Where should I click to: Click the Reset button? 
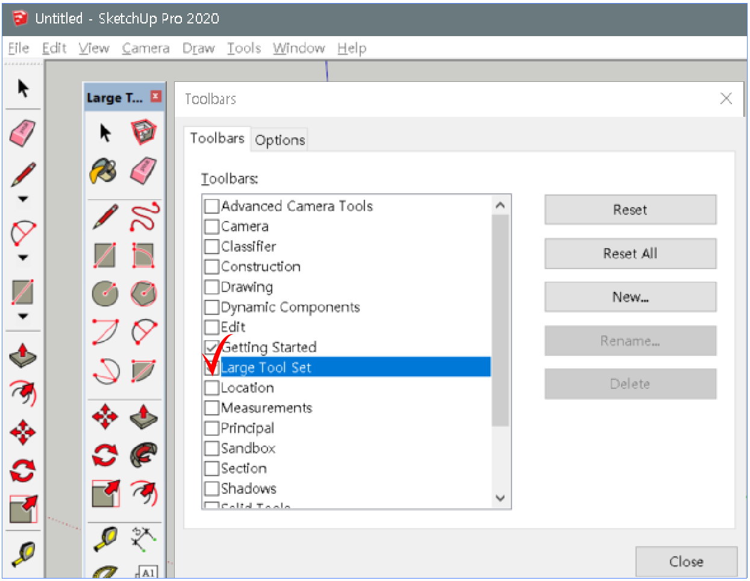click(630, 210)
